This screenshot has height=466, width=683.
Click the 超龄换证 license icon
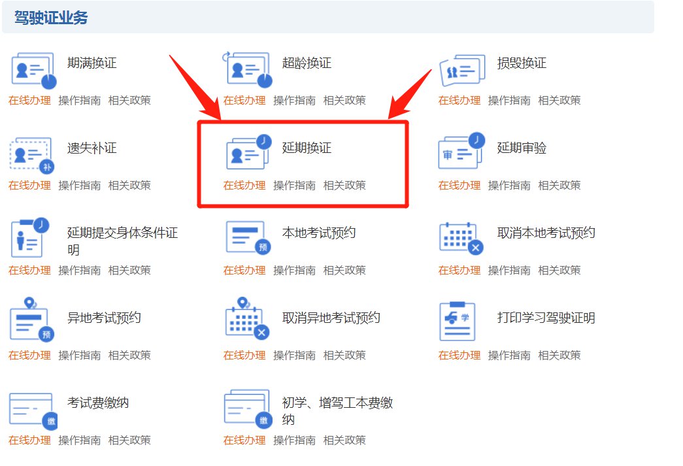coord(248,70)
